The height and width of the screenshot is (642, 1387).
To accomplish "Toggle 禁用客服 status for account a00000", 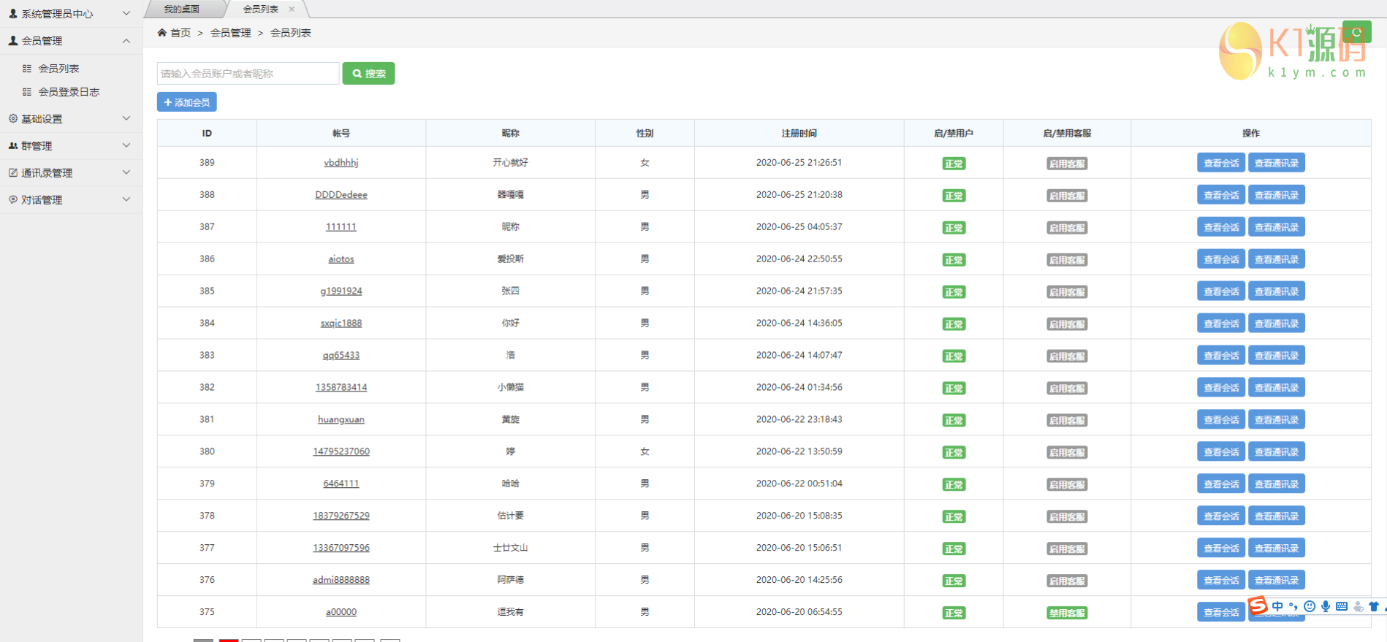I will (x=1067, y=613).
